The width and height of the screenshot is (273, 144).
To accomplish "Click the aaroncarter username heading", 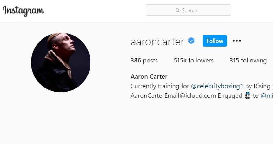I will (157, 42).
